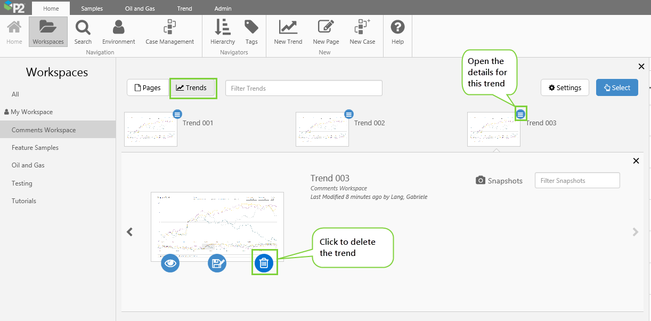Viewport: 651px width, 321px height.
Task: Click the New Case ribbon icon
Action: coord(362,32)
